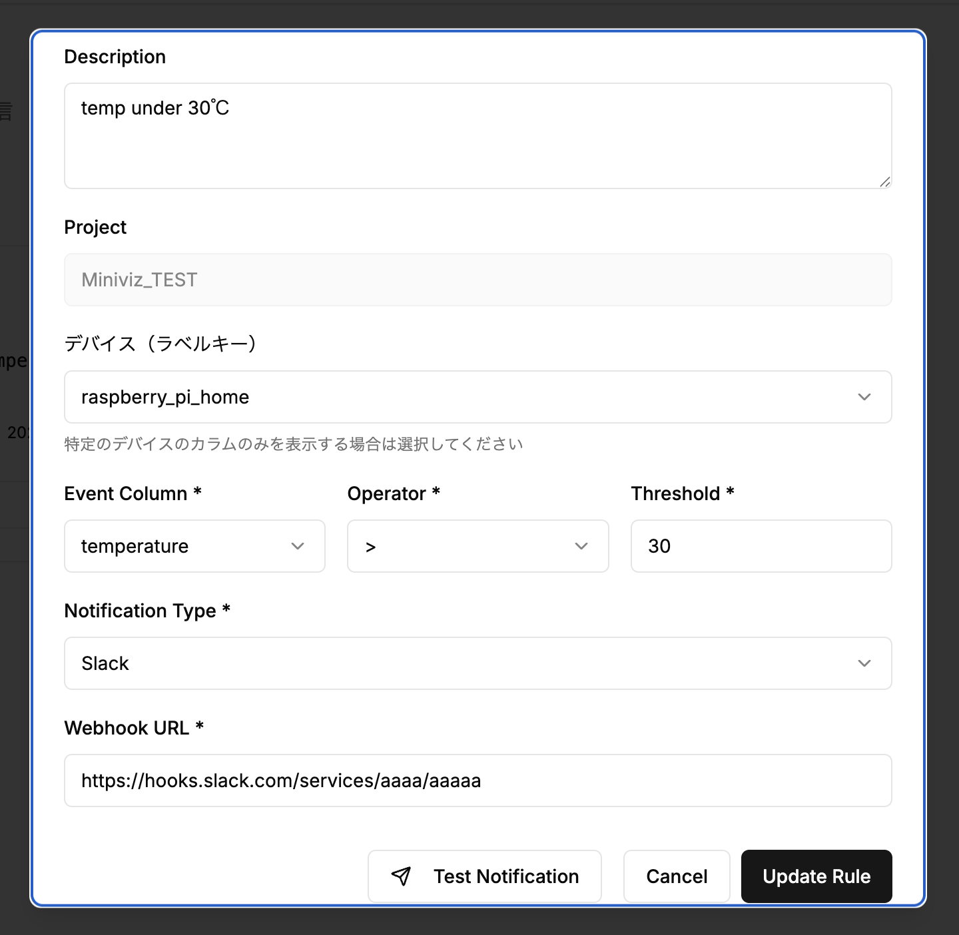Screen dimensions: 959x935
Task: Click the paper plane icon on Test Notification
Action: 402,876
